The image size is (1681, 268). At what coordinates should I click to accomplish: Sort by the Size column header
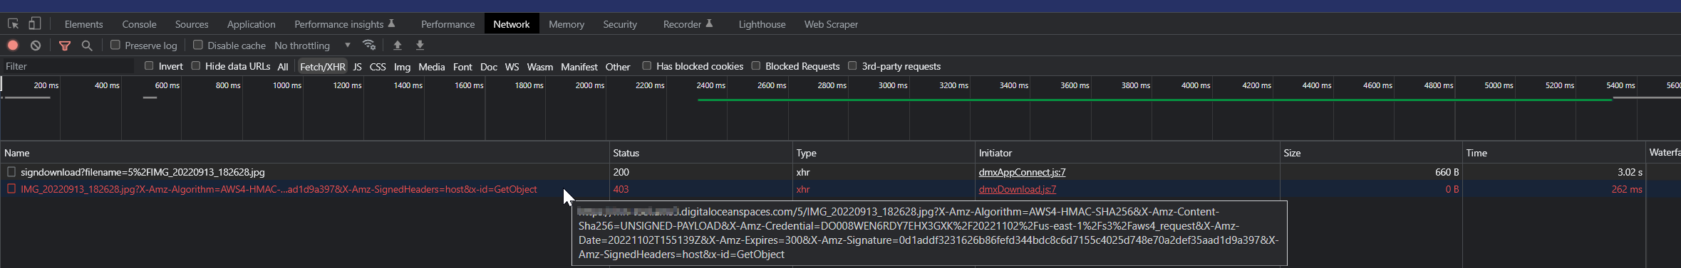coord(1372,153)
